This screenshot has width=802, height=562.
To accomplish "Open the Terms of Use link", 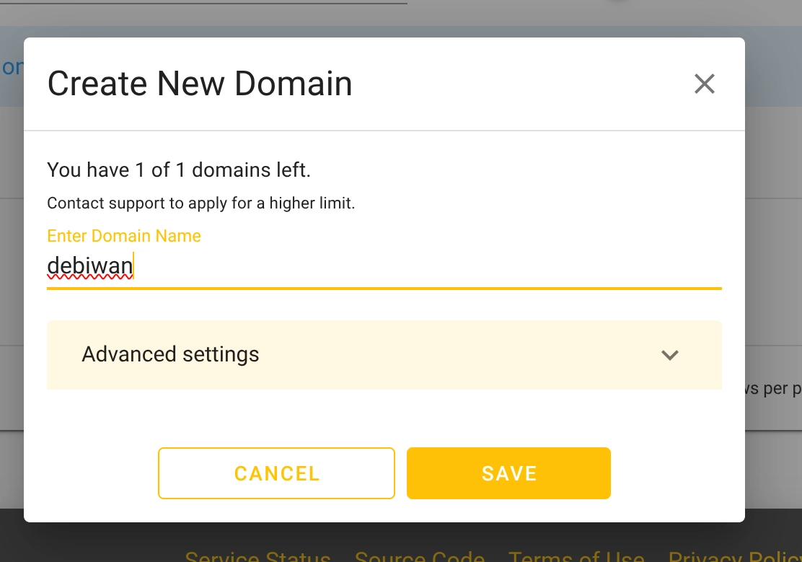I will coord(576,556).
